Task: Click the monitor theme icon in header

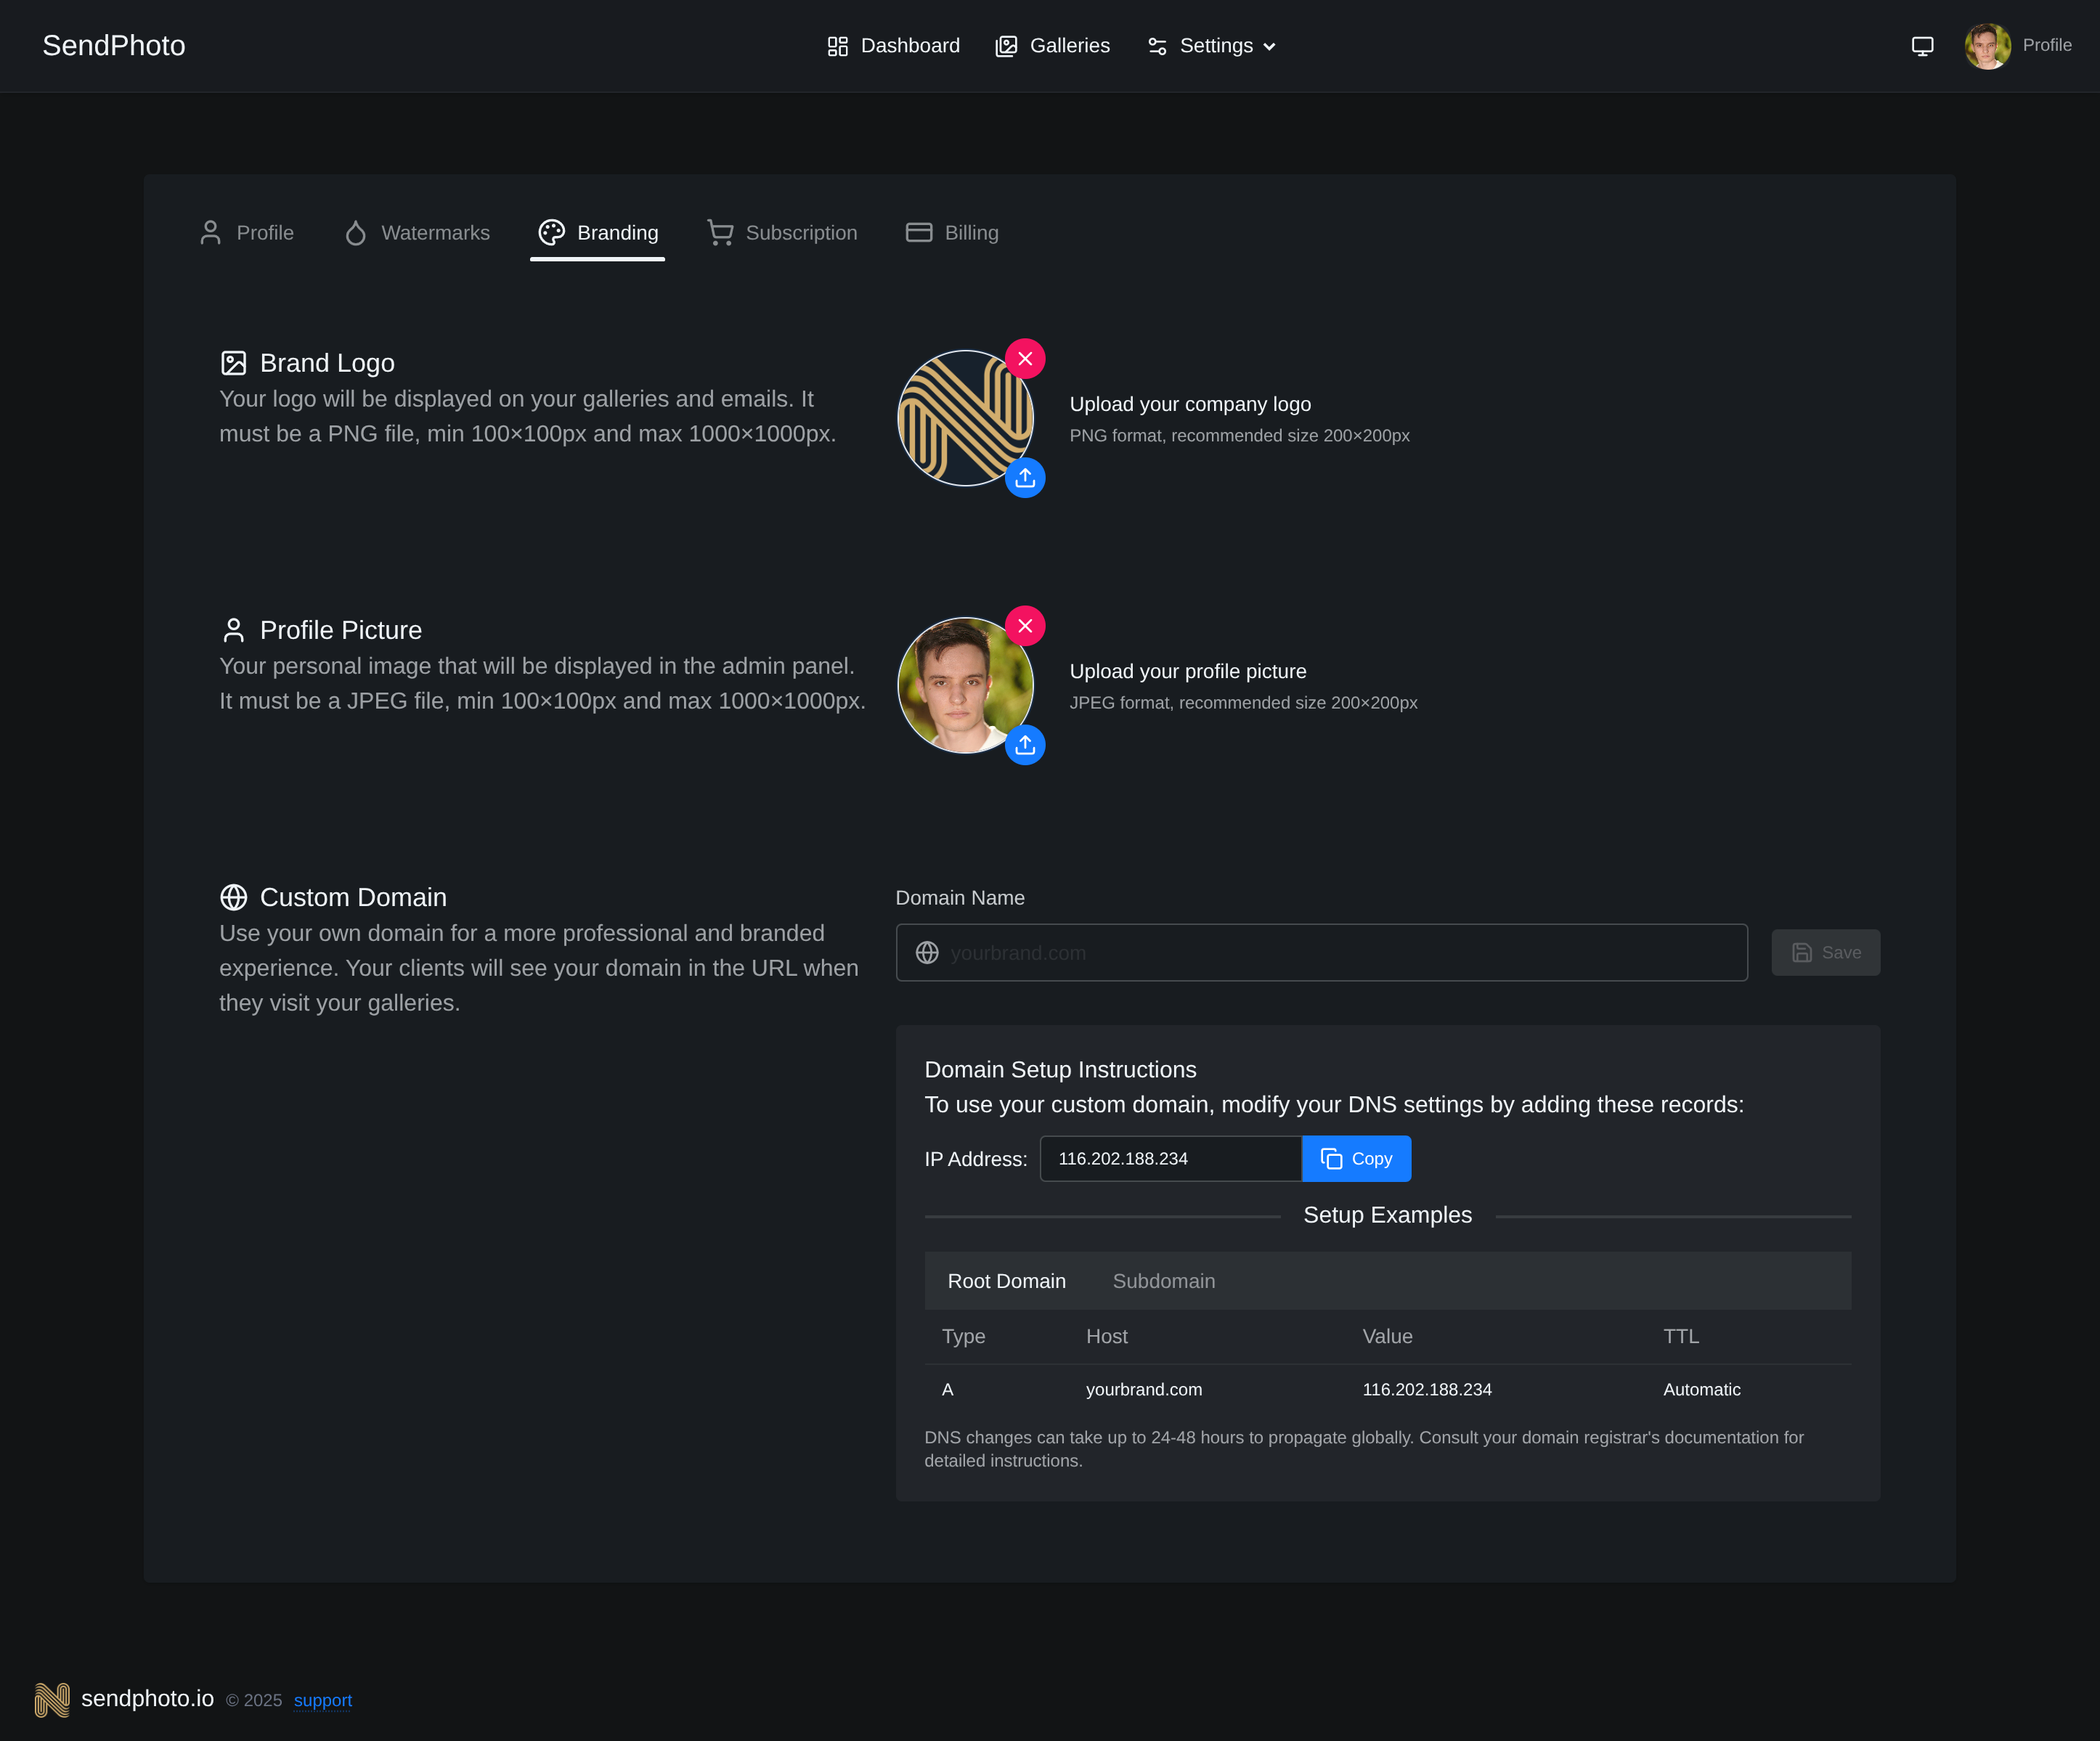Action: click(1922, 46)
